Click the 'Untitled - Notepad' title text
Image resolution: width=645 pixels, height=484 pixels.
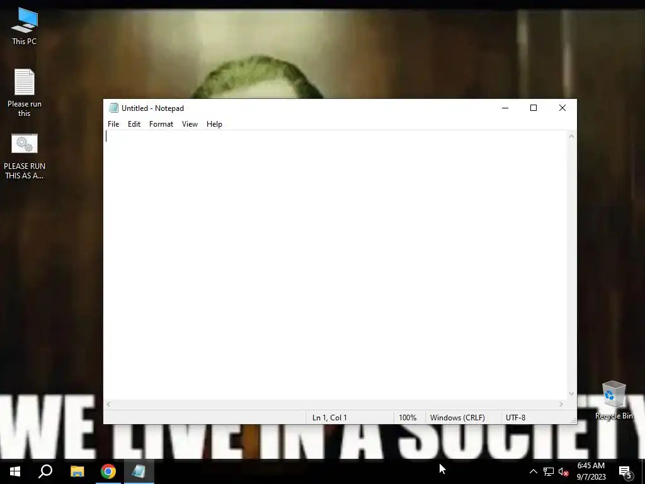point(152,108)
